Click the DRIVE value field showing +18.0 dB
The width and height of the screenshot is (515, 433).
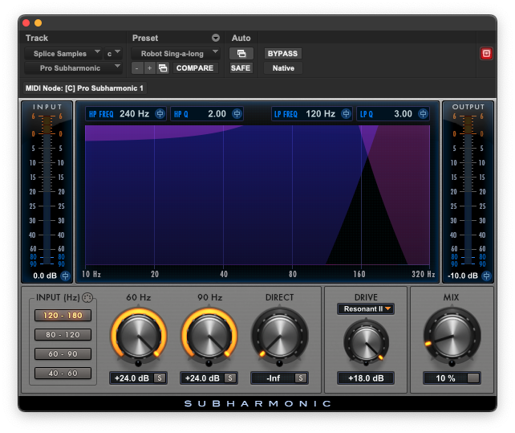click(x=365, y=378)
